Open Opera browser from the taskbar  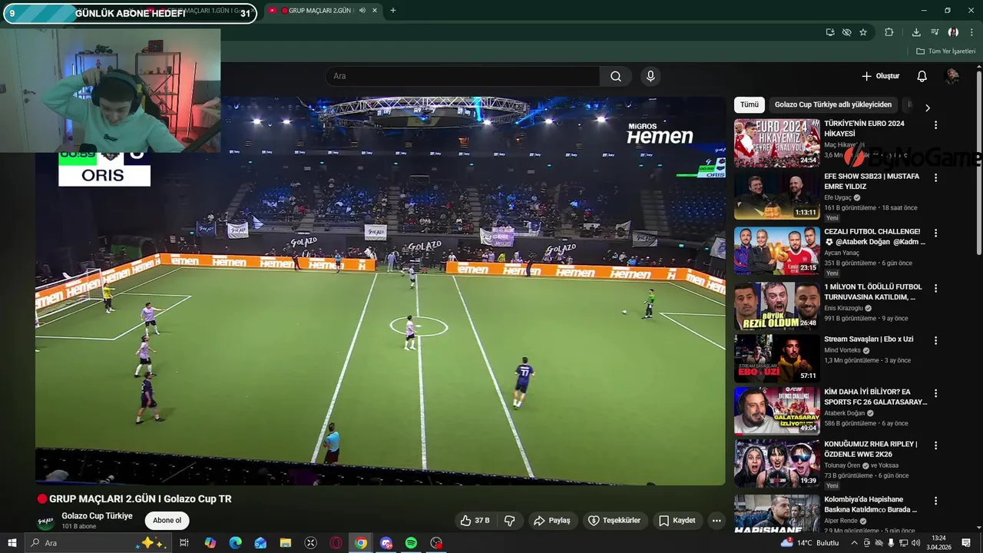[336, 543]
